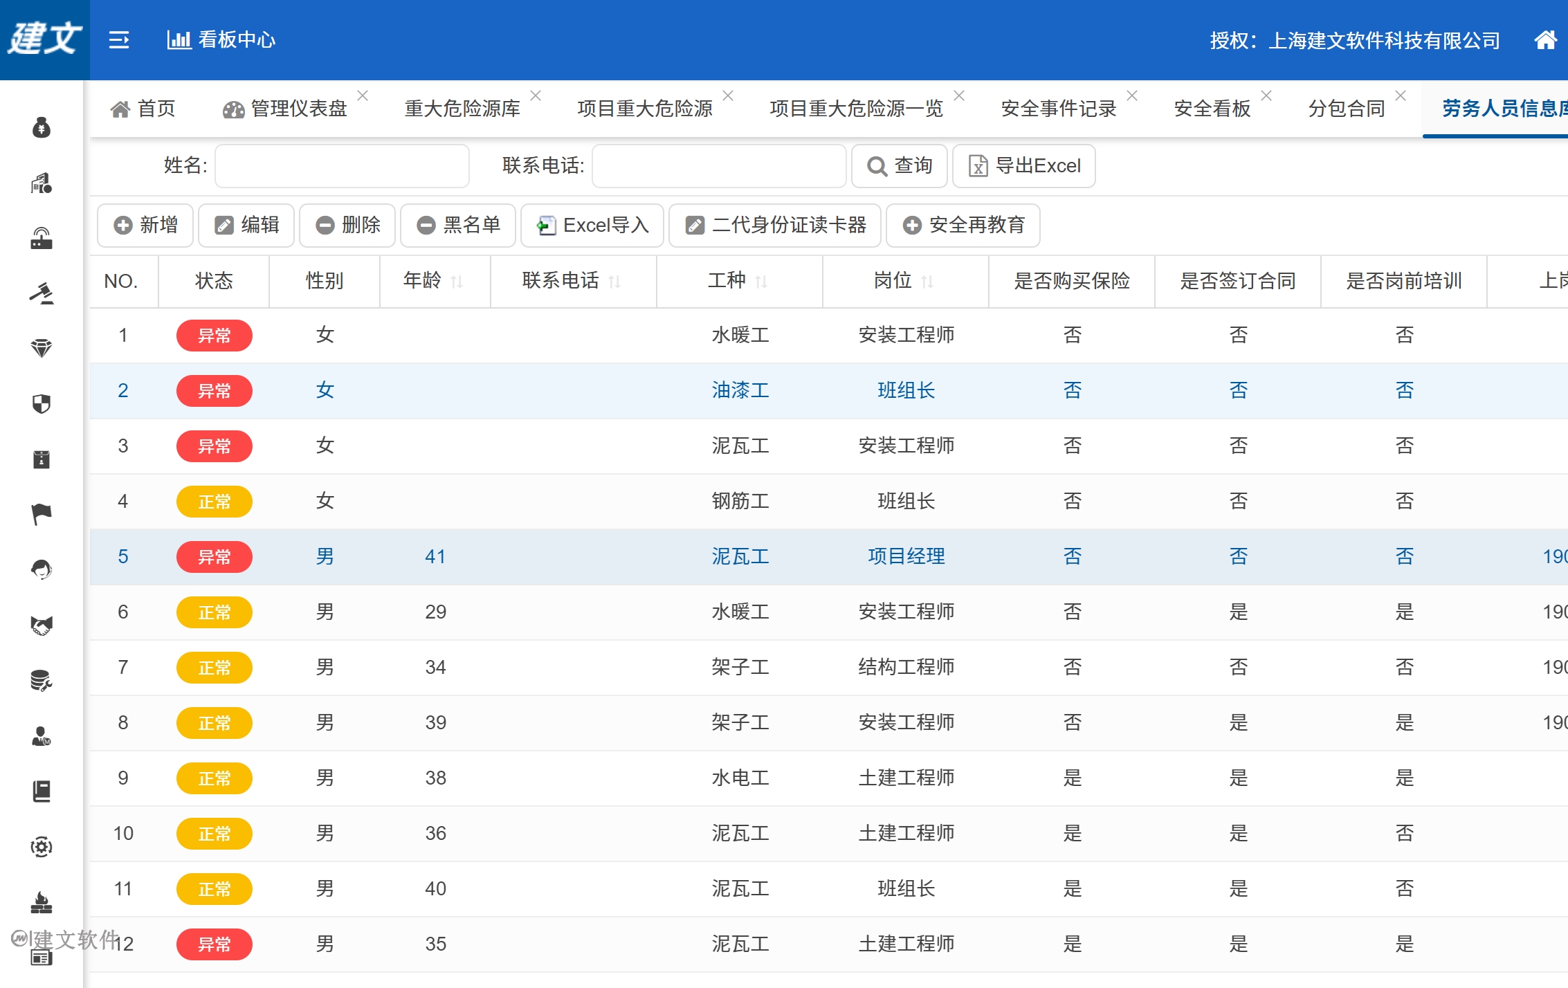Focus the 联系电话 input field
Screen dimensions: 1568x988
pos(719,166)
